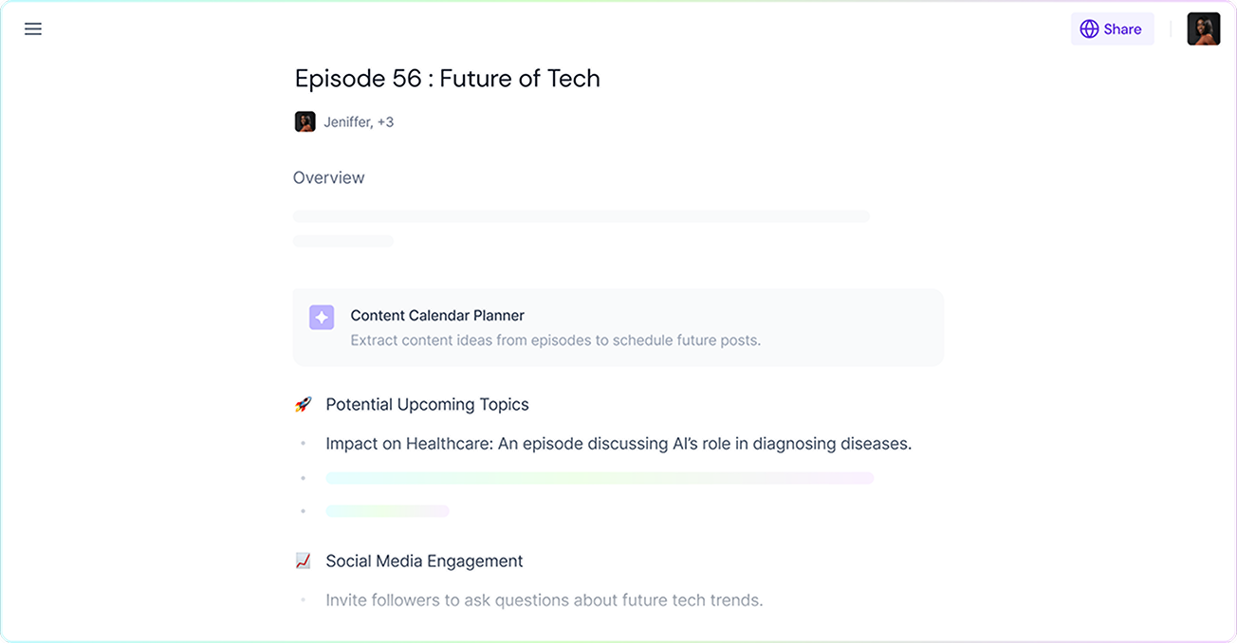
Task: Click the short green gradient placeholder bar
Action: (387, 510)
